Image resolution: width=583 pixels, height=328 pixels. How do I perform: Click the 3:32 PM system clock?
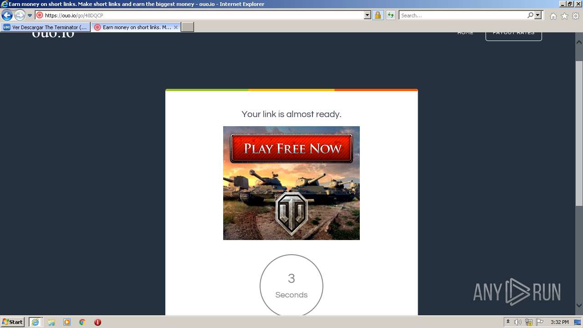pos(559,322)
